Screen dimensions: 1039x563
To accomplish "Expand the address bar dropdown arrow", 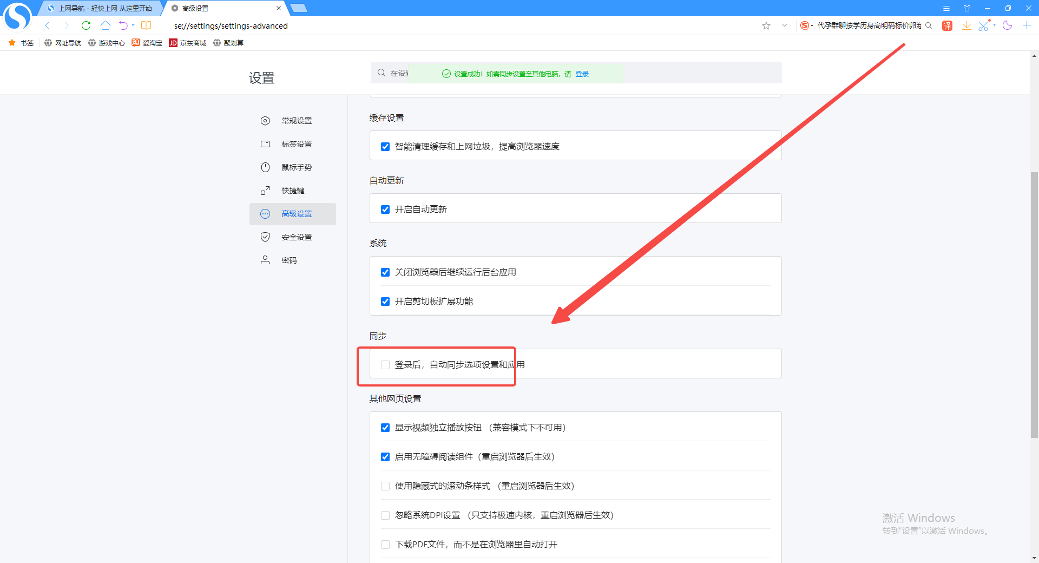I will (x=785, y=25).
